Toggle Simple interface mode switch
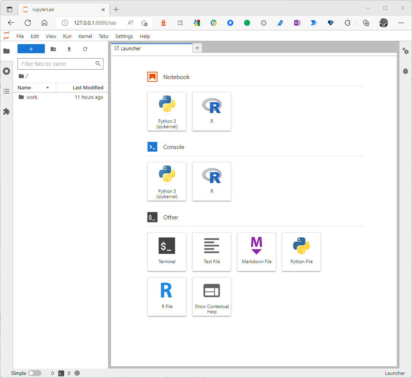The height and width of the screenshot is (378, 412). pyautogui.click(x=35, y=373)
